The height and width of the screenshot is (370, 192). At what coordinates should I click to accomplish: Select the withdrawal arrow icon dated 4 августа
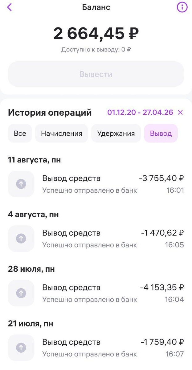pos(21,238)
